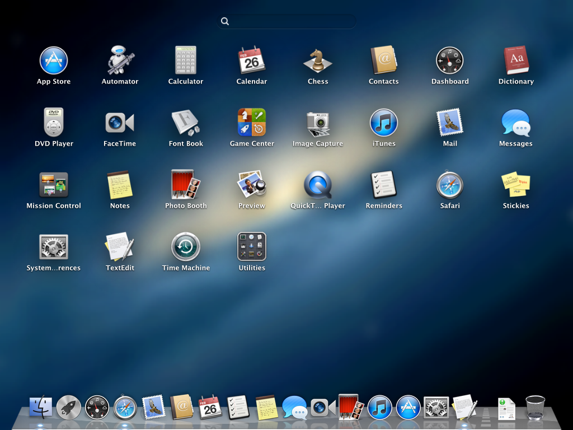The width and height of the screenshot is (573, 430).
Task: Open Font Book
Action: 186,123
